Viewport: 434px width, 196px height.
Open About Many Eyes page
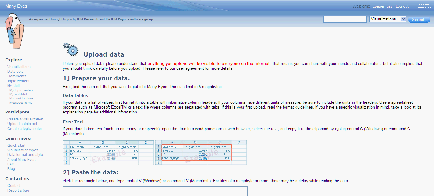[x=21, y=160]
